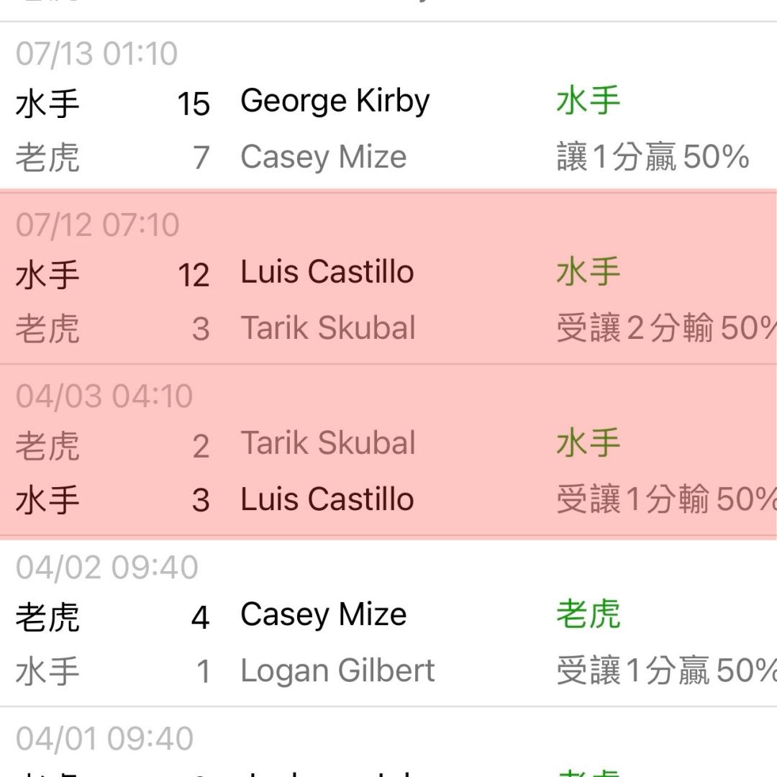Click the score 12 next to Luis Castillo

pos(193,276)
